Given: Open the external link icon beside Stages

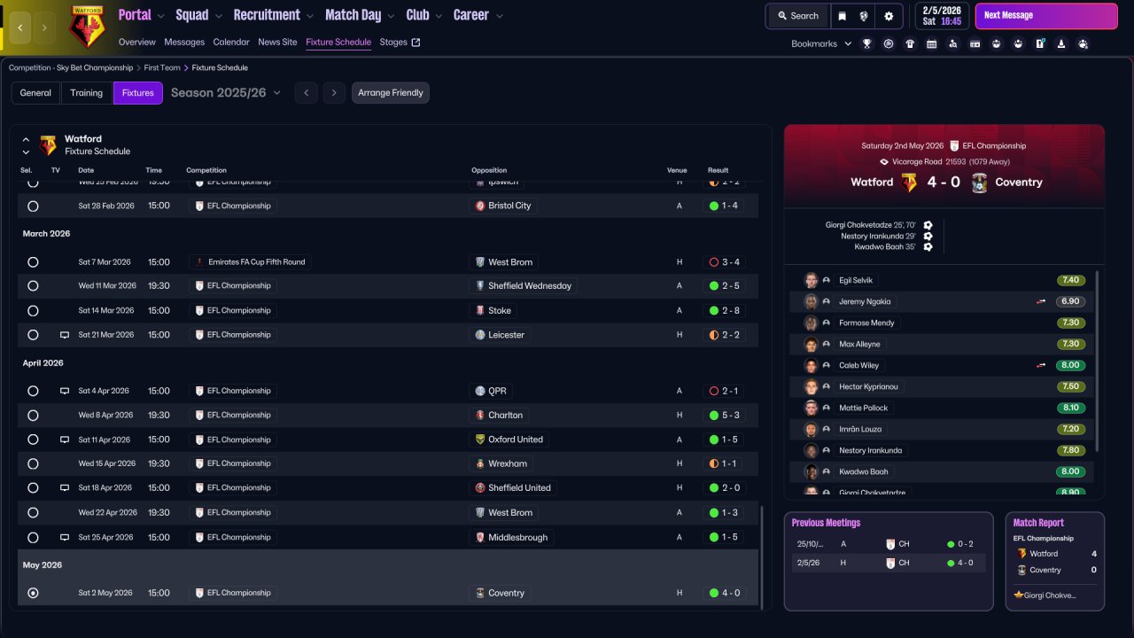Looking at the screenshot, I should click(x=416, y=42).
